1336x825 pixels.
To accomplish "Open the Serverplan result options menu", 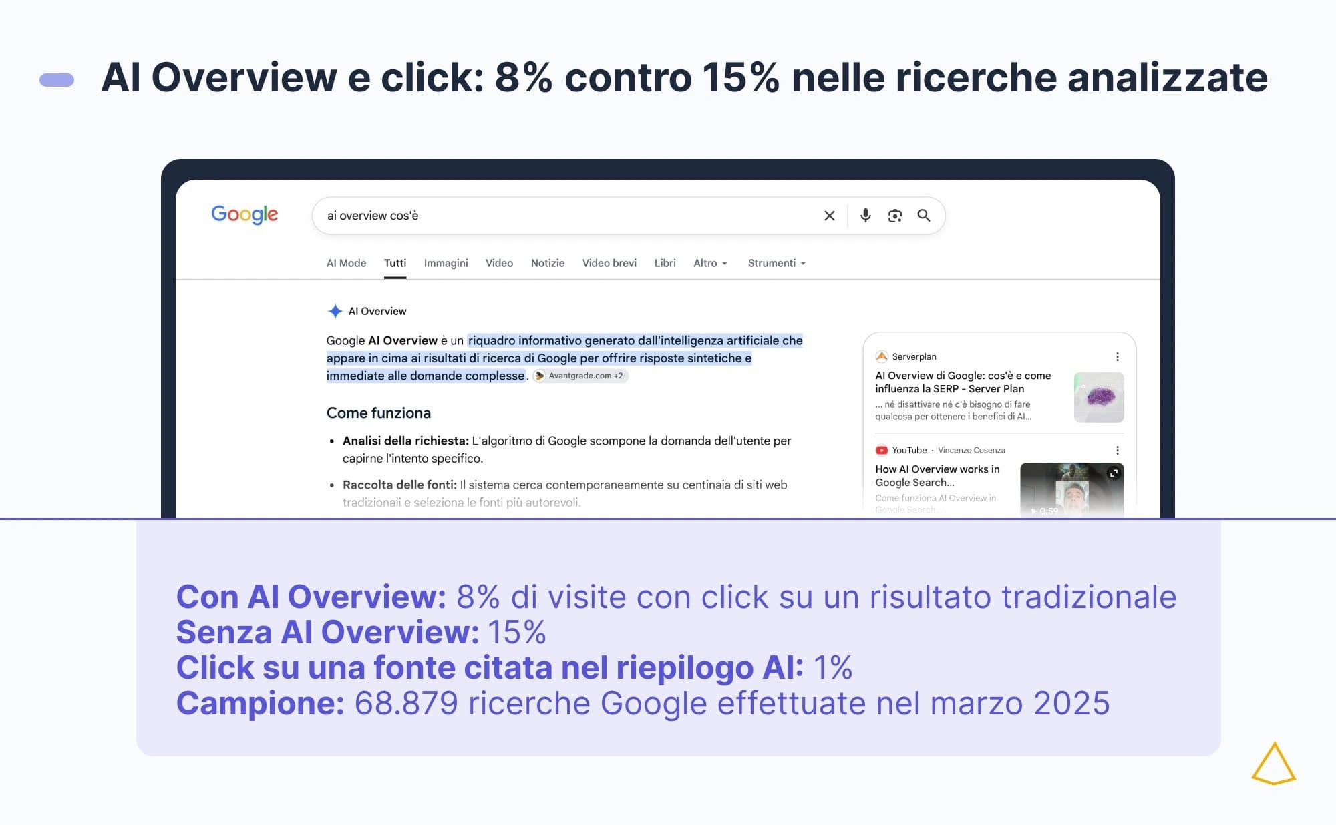I will pos(1117,356).
